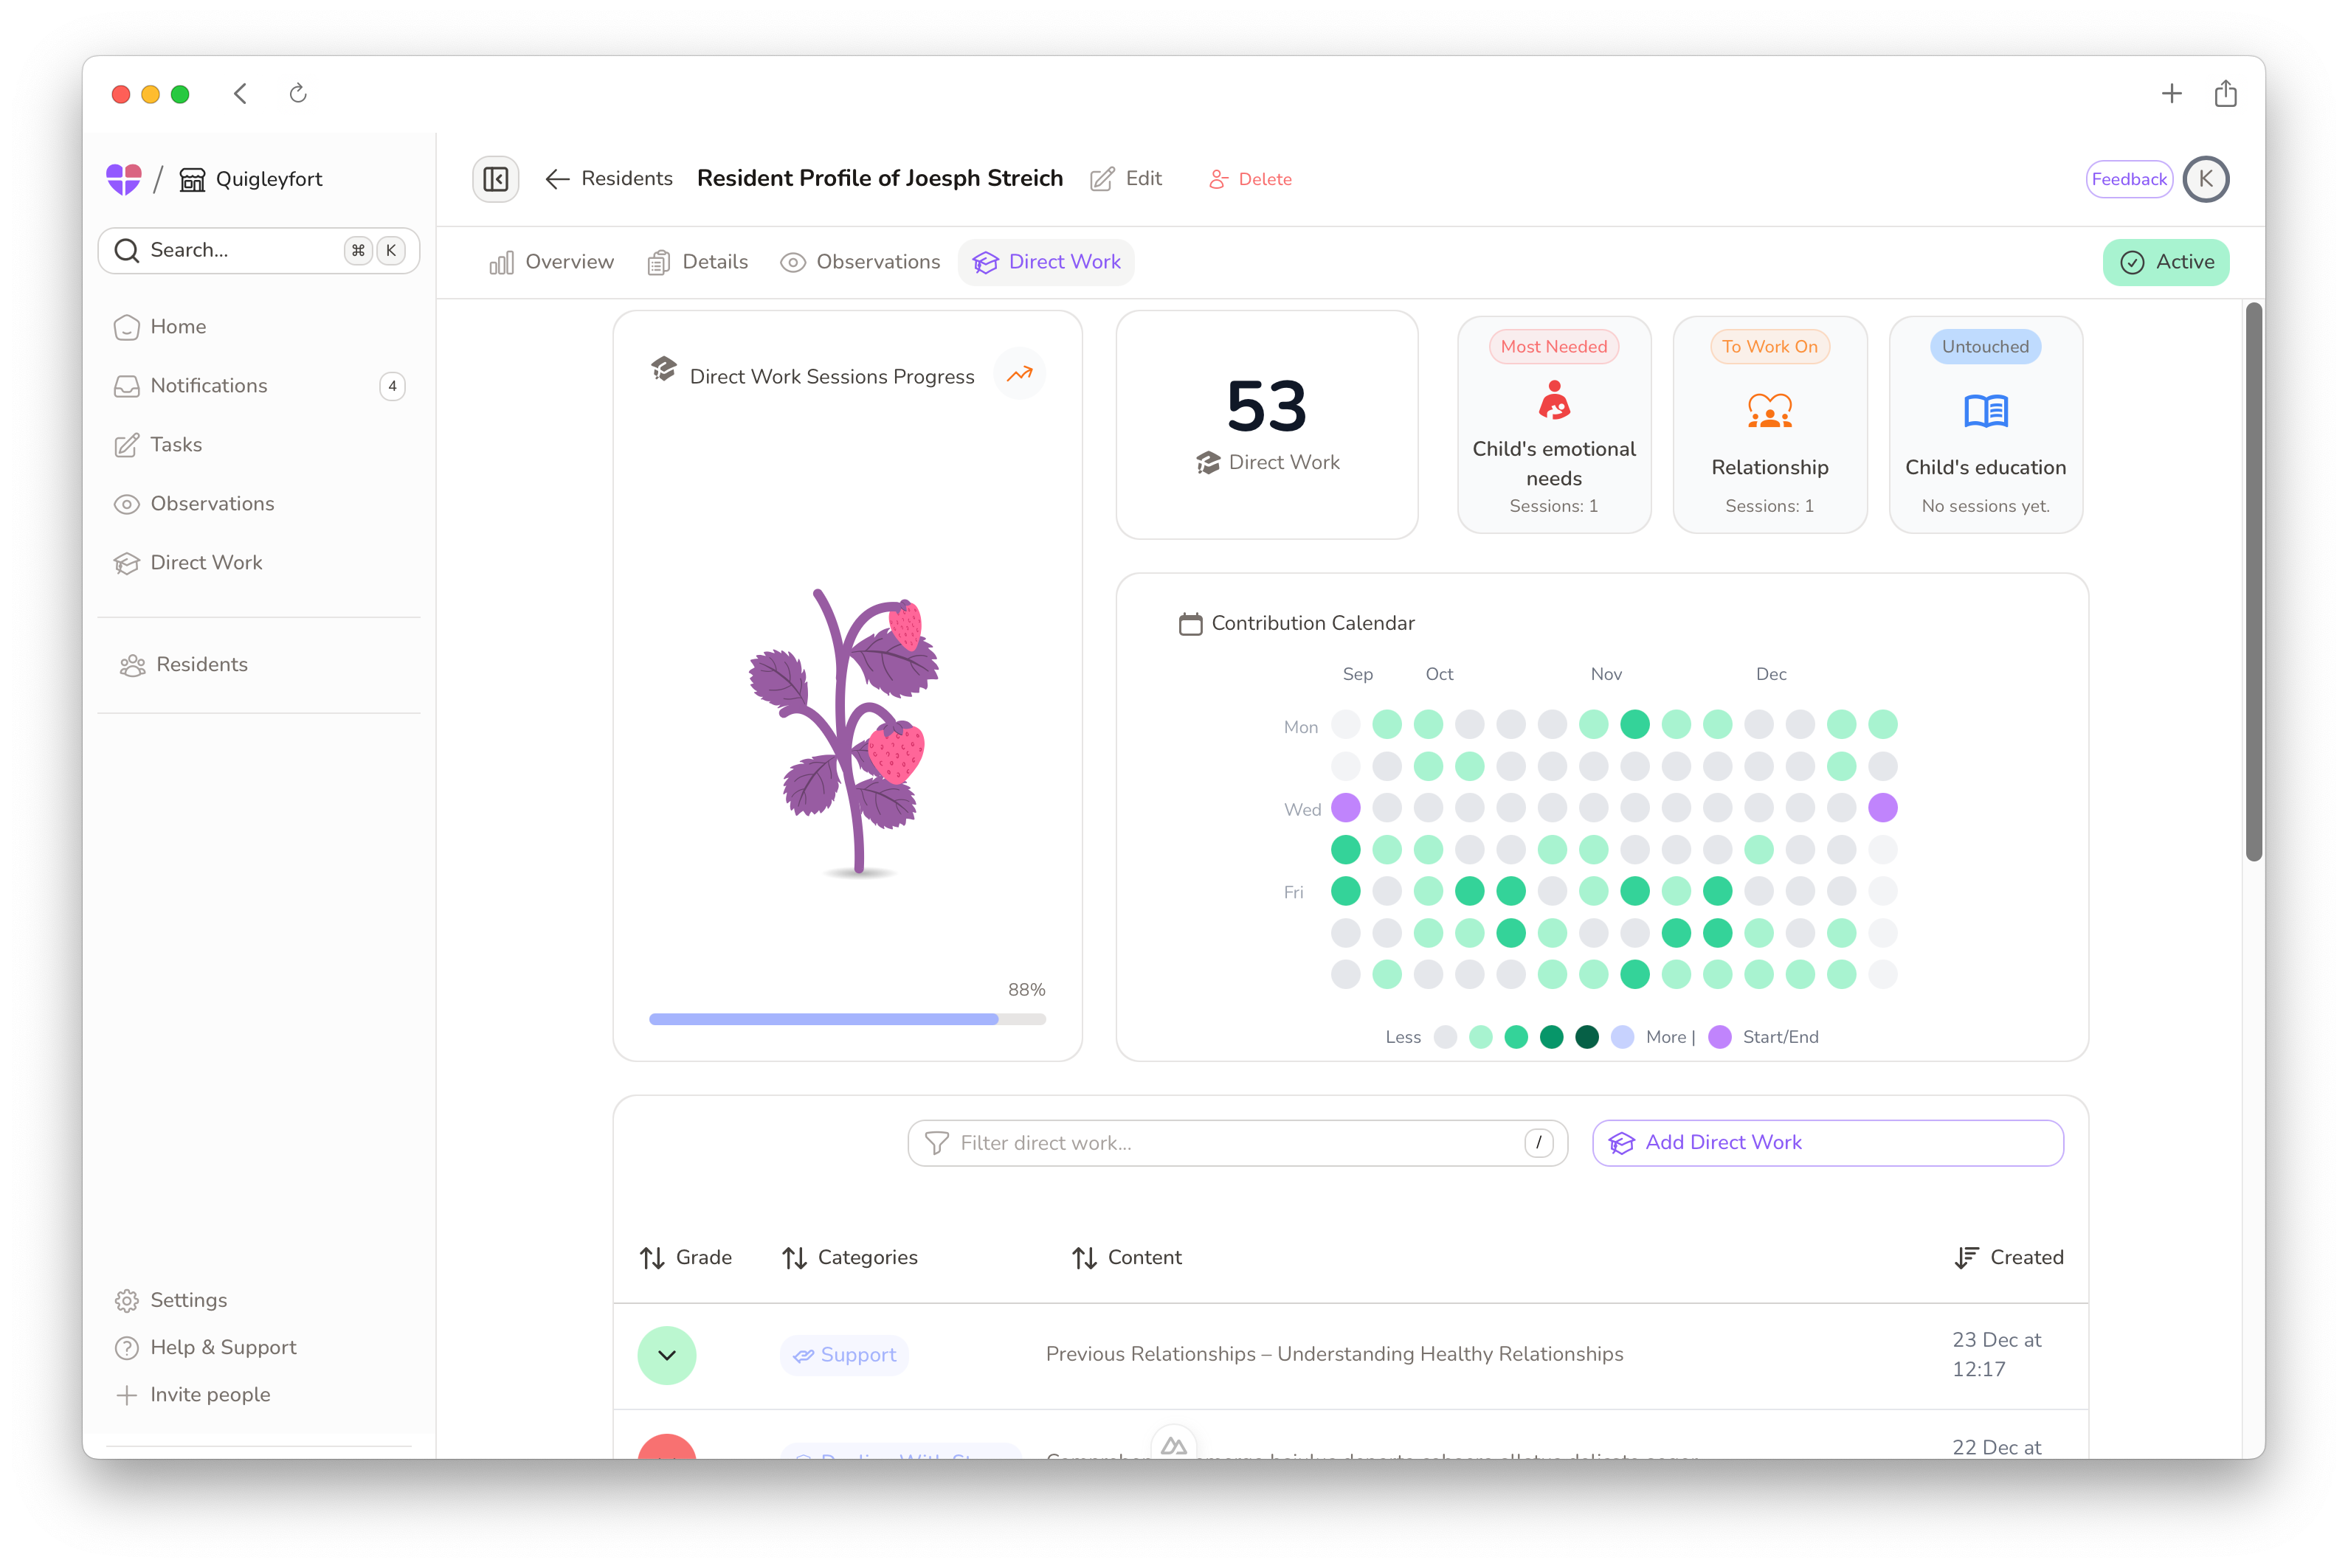Open Child's education Untouched card
This screenshot has height=1568, width=2348.
click(x=1986, y=425)
